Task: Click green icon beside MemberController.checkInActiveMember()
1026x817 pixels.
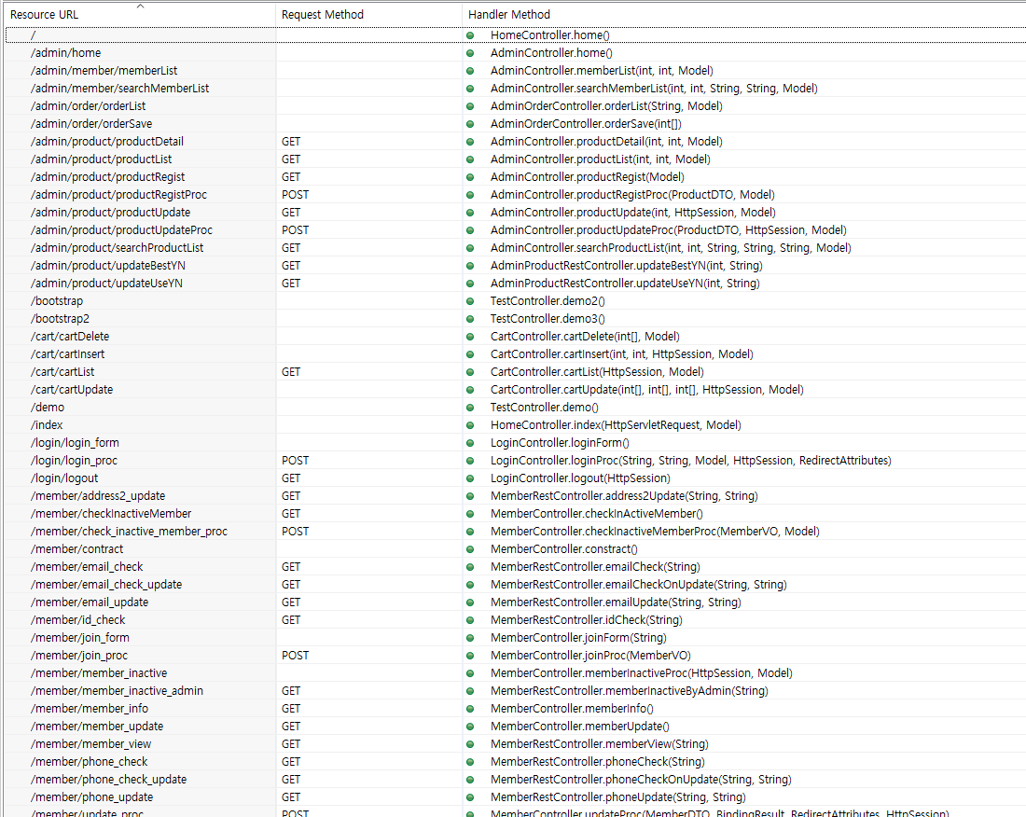Action: [470, 514]
